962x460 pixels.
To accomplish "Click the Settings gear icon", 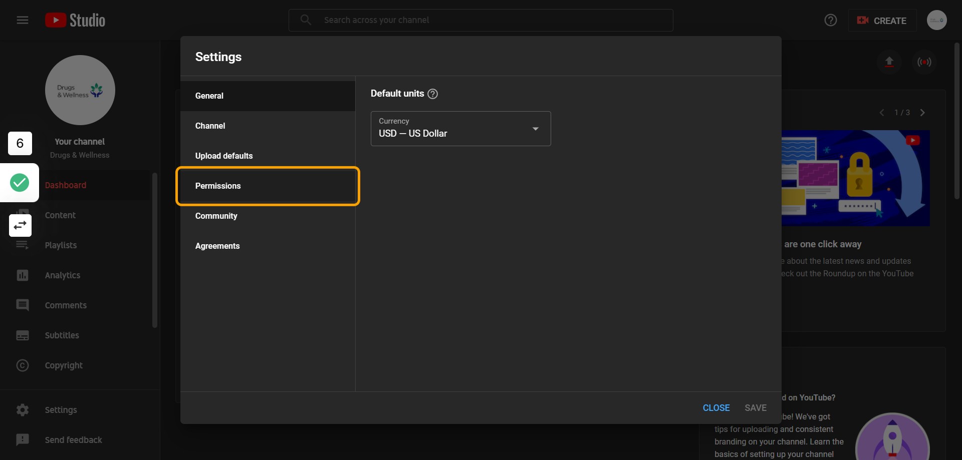I will coord(23,409).
